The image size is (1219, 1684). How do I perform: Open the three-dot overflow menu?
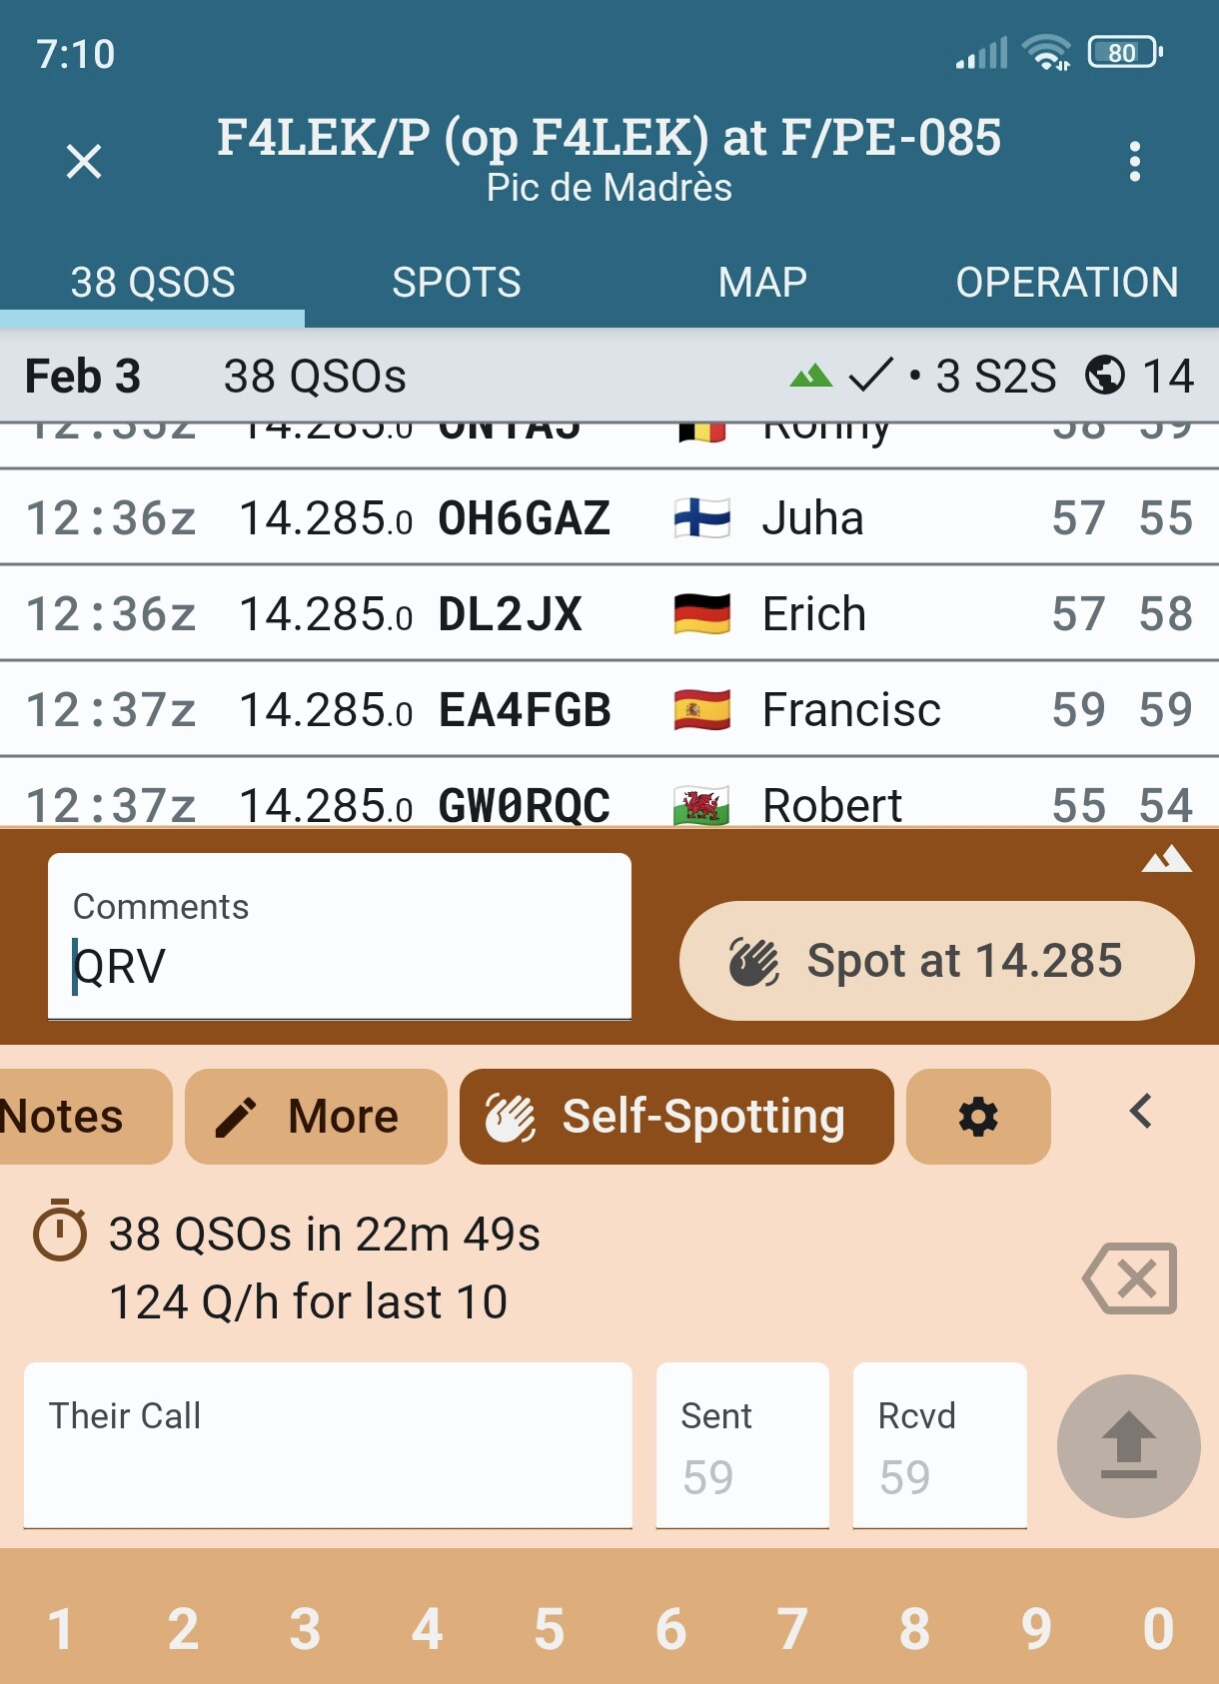click(1134, 161)
